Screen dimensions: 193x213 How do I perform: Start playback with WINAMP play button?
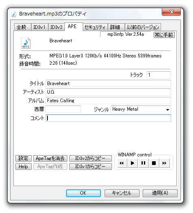(x=133, y=163)
